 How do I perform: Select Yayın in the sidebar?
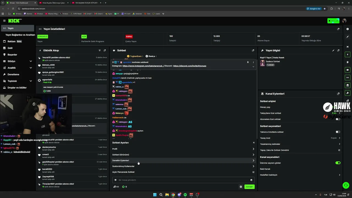17,28
